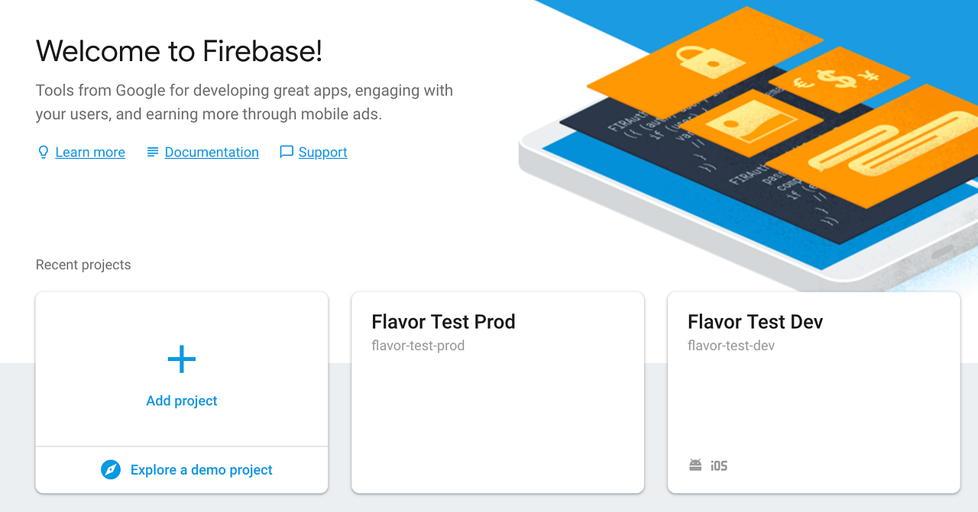Click the Recent projects section heading

(83, 264)
